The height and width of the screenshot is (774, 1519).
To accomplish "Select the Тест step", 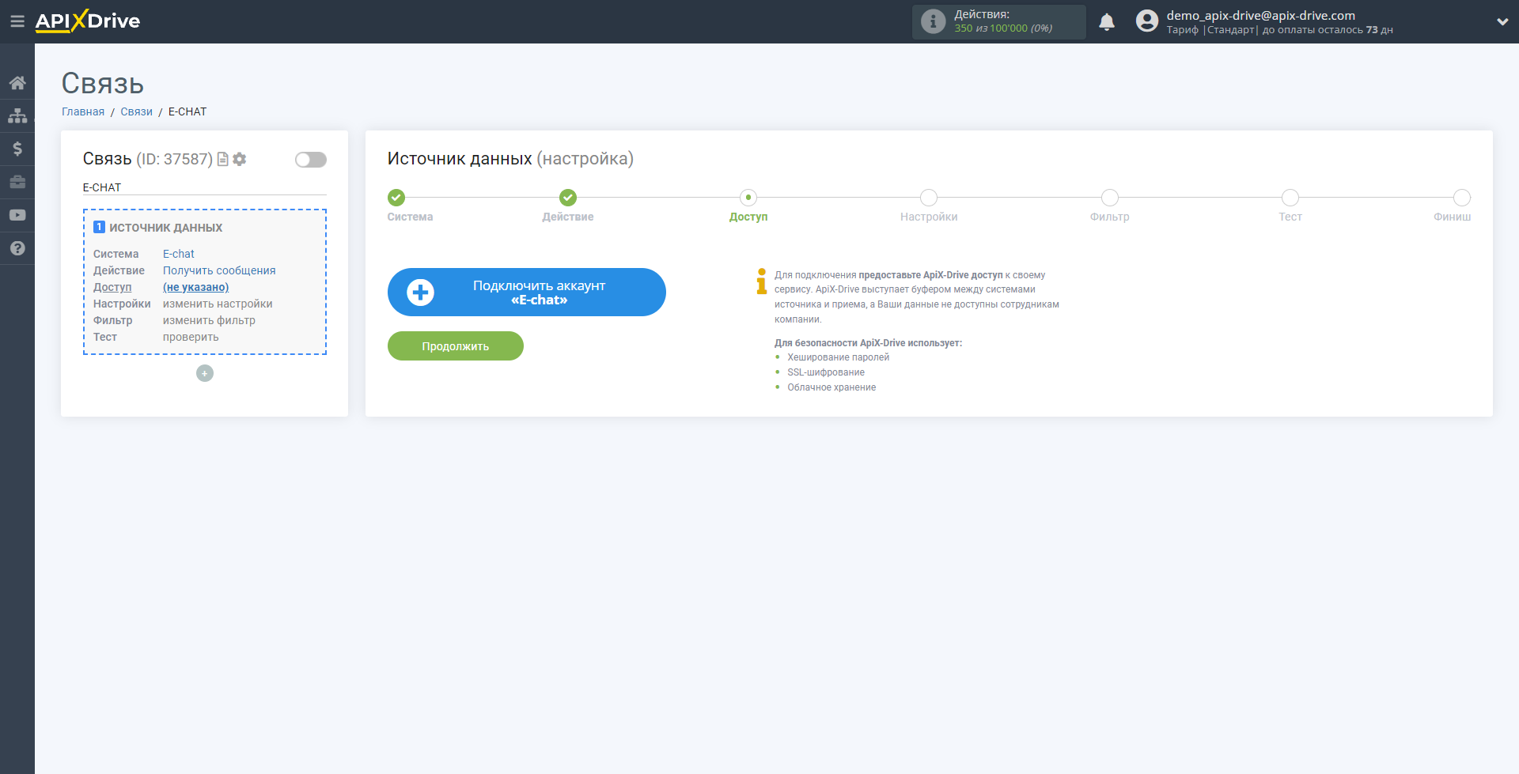I will [x=1290, y=198].
